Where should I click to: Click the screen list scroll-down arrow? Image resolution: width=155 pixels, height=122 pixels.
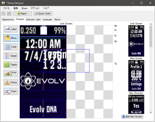151,112
